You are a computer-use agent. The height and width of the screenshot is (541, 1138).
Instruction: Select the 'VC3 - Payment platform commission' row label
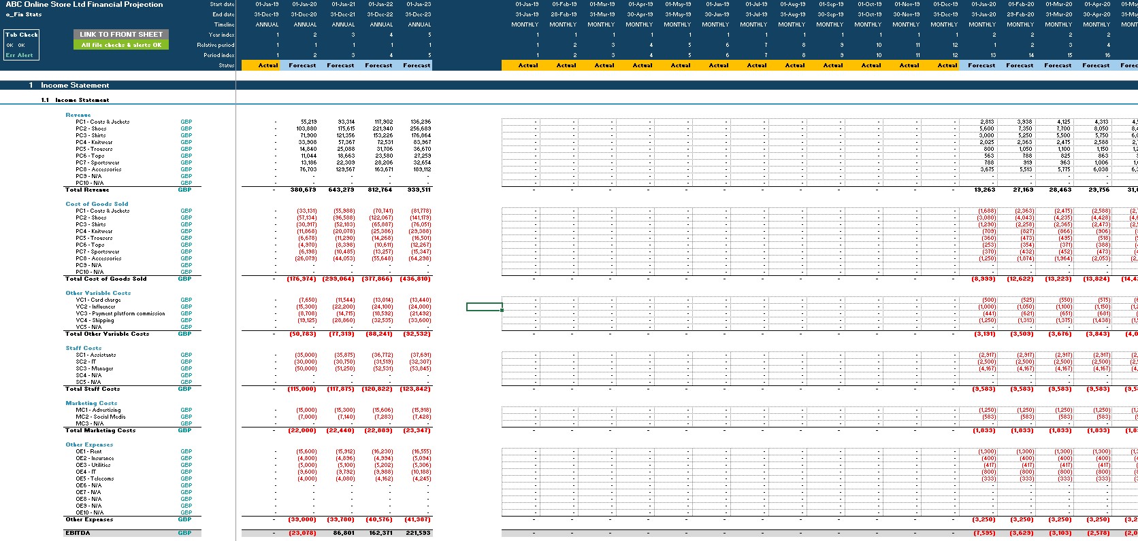(x=120, y=313)
